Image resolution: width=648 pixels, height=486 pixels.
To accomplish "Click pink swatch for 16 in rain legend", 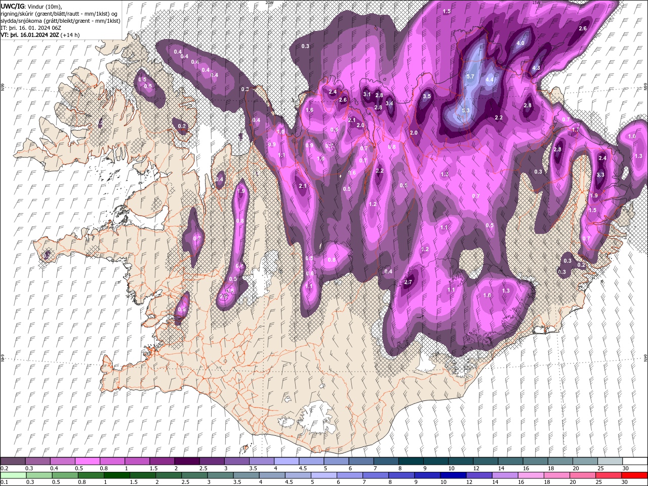I will click(531, 475).
